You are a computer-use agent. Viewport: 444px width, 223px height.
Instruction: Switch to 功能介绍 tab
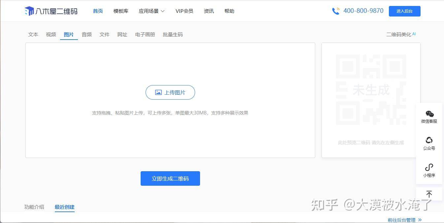[34, 207]
